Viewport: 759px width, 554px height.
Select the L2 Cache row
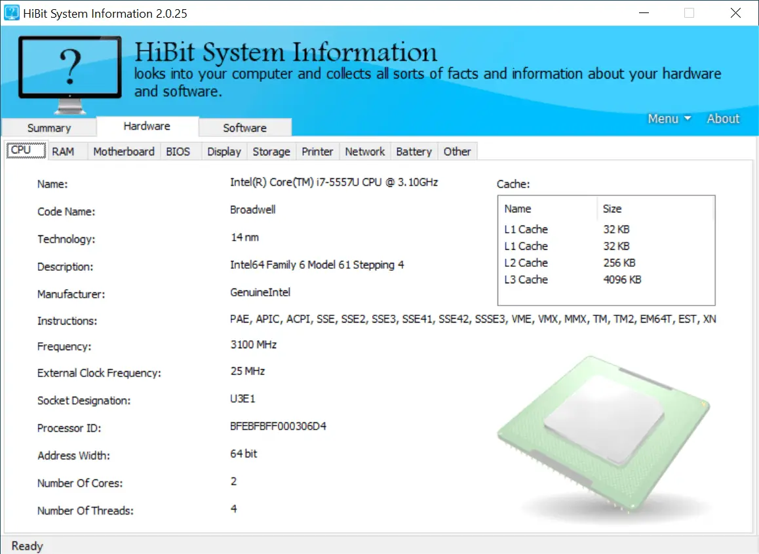606,263
